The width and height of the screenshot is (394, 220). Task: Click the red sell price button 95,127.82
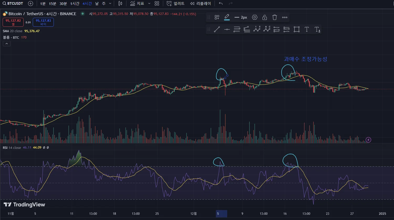[x=13, y=22]
